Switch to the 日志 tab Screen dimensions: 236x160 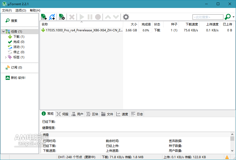click(137, 114)
